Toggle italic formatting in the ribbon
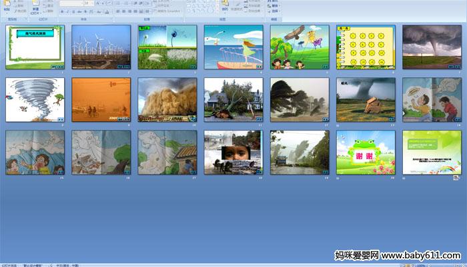The image size is (467, 267). [x=67, y=11]
